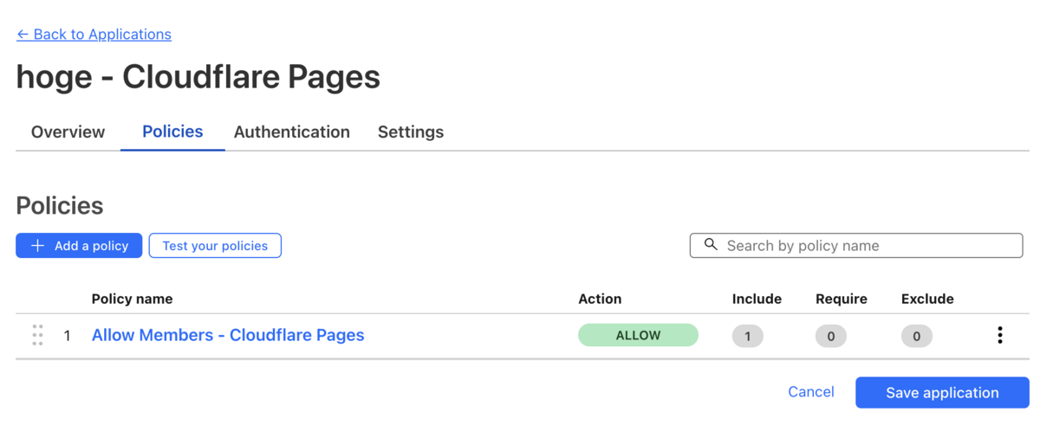The height and width of the screenshot is (425, 1040).
Task: Cancel the application changes
Action: pyautogui.click(x=811, y=392)
